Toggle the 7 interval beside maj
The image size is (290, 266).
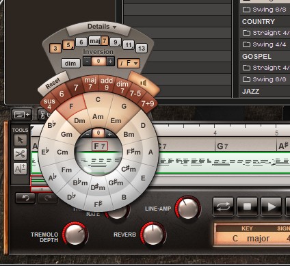coord(105,41)
